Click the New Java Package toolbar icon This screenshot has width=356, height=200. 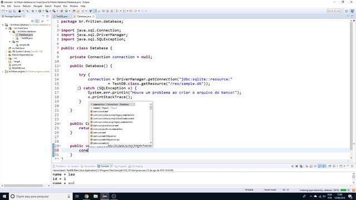point(62,11)
